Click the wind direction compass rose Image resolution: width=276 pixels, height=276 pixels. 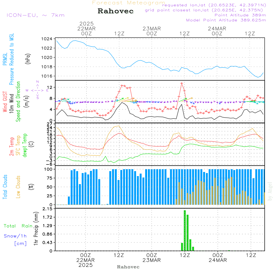coord(38,90)
